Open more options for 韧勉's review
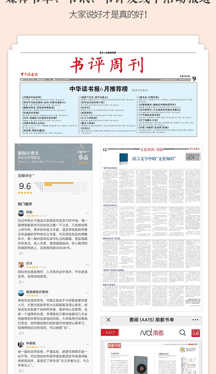216x374 pixels. [x=88, y=213]
